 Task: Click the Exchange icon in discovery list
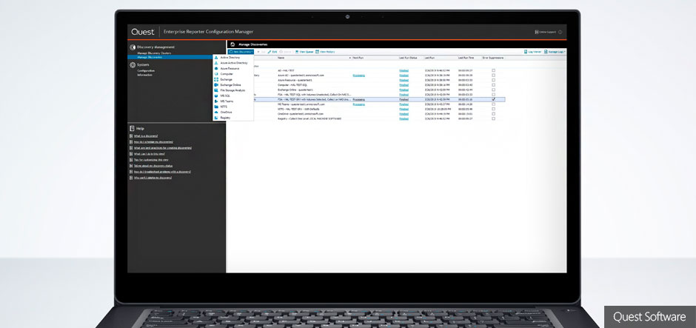tap(216, 79)
